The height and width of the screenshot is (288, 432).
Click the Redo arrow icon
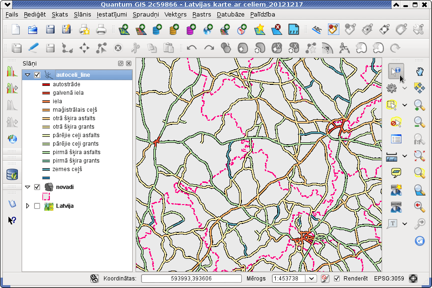coord(209,48)
